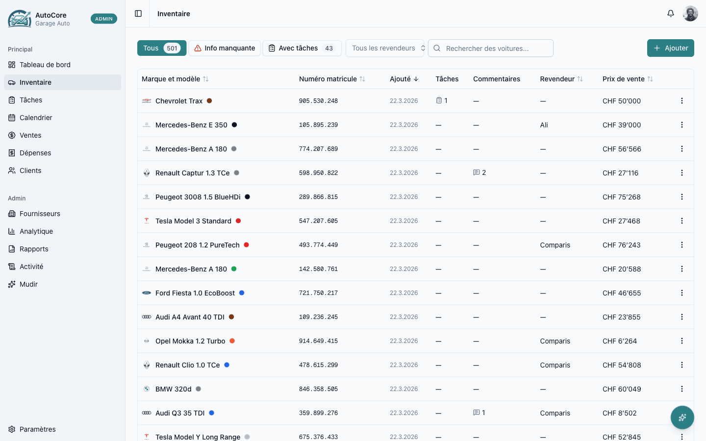The height and width of the screenshot is (441, 706).
Task: Click the task icon on Chevrolet Trax row
Action: (439, 100)
